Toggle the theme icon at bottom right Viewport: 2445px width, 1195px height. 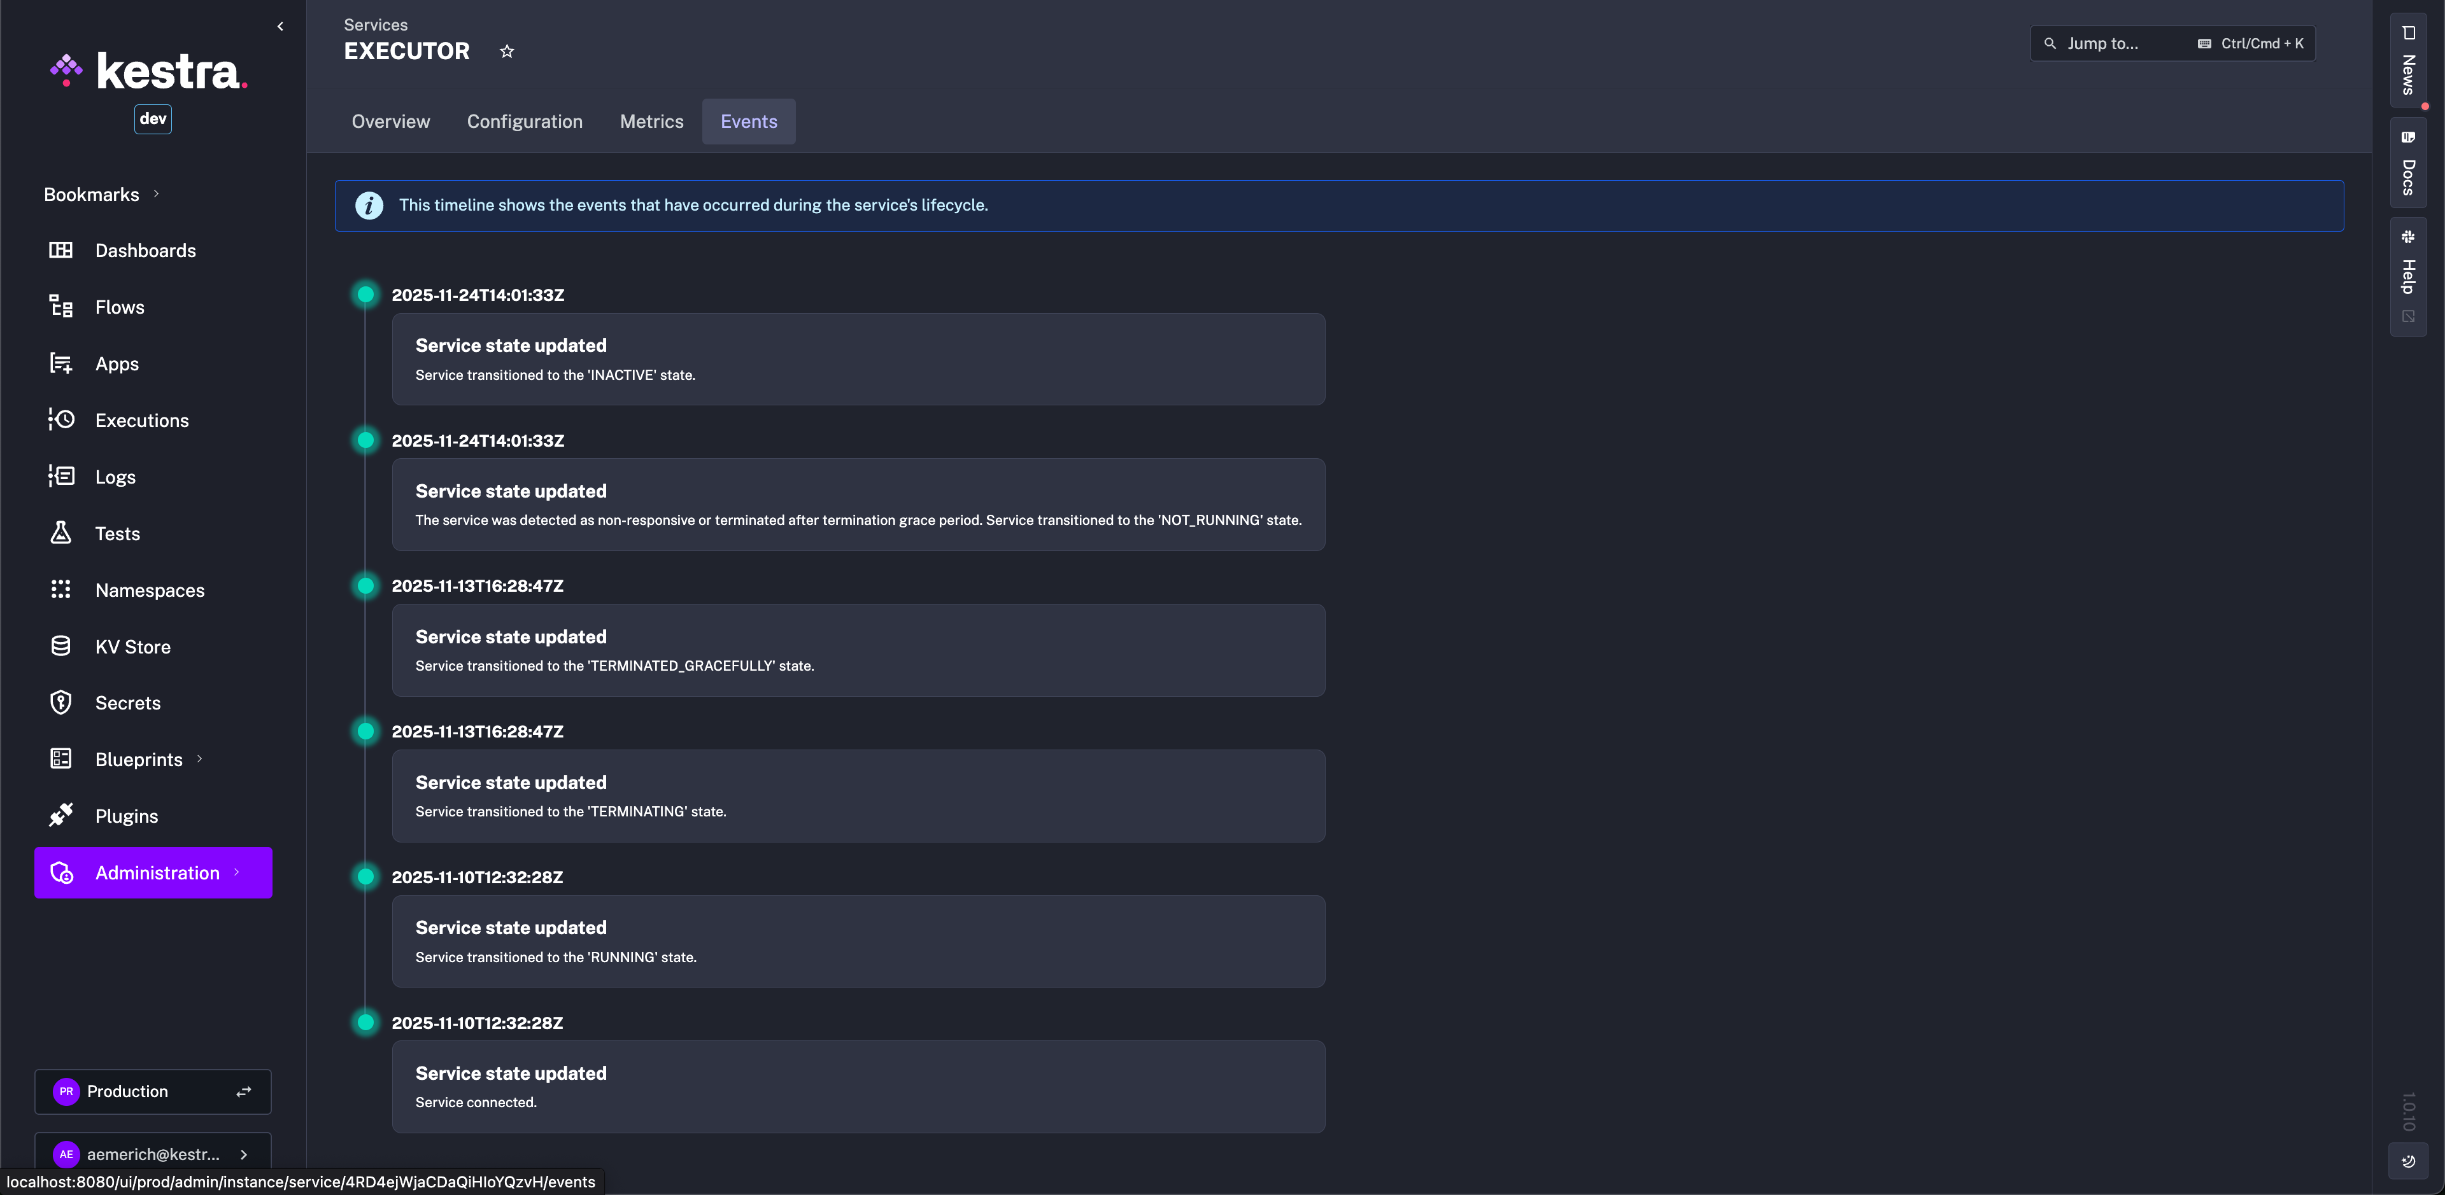click(2408, 1161)
